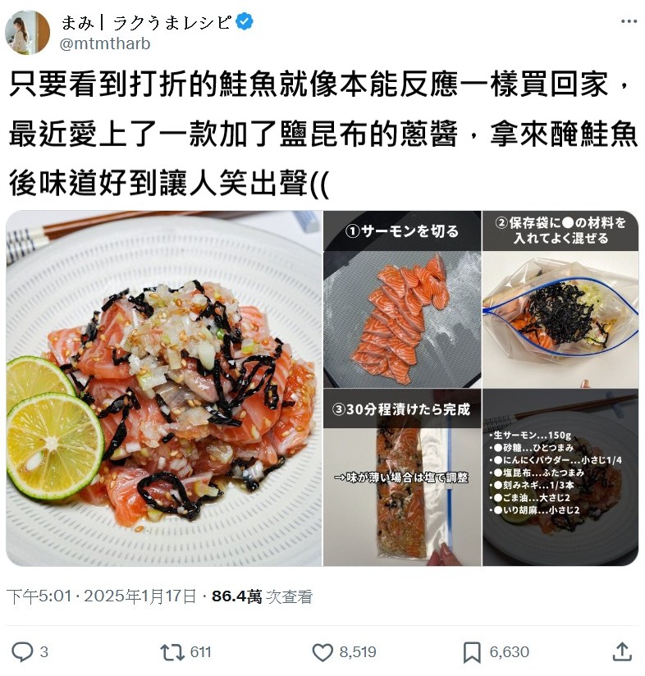Retweet this post using the repost icon
This screenshot has height=676, width=645.
(x=172, y=652)
